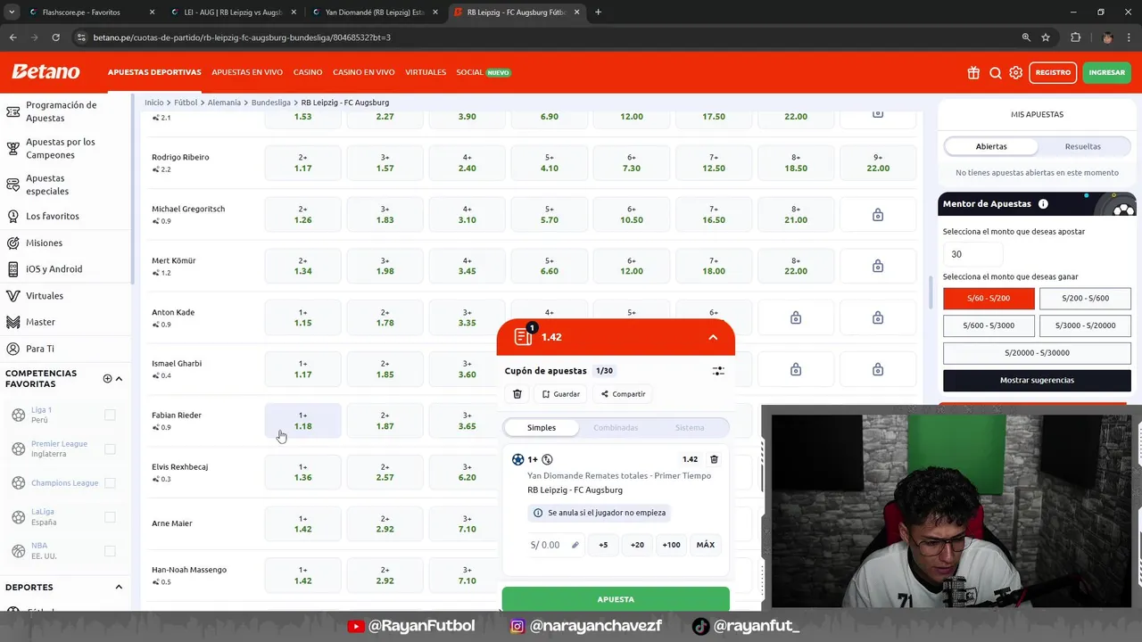The image size is (1142, 642).
Task: Click the info icon by Se anula notice
Action: click(x=537, y=513)
